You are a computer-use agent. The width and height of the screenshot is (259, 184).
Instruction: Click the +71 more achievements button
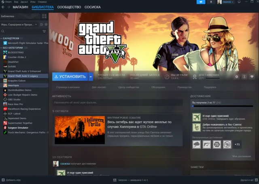[237, 145]
